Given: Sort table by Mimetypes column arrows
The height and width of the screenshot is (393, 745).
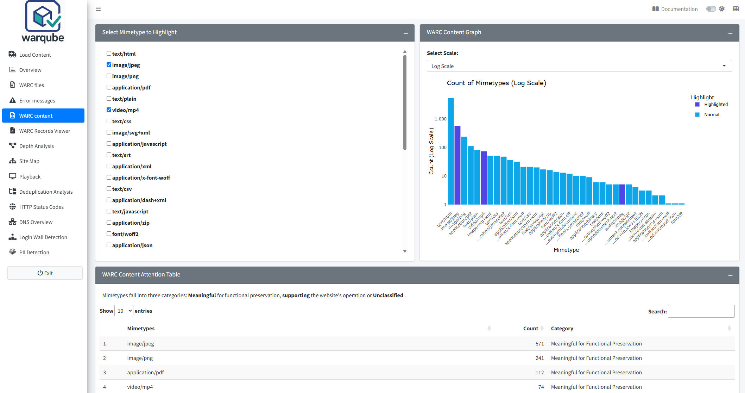Looking at the screenshot, I should tap(489, 328).
